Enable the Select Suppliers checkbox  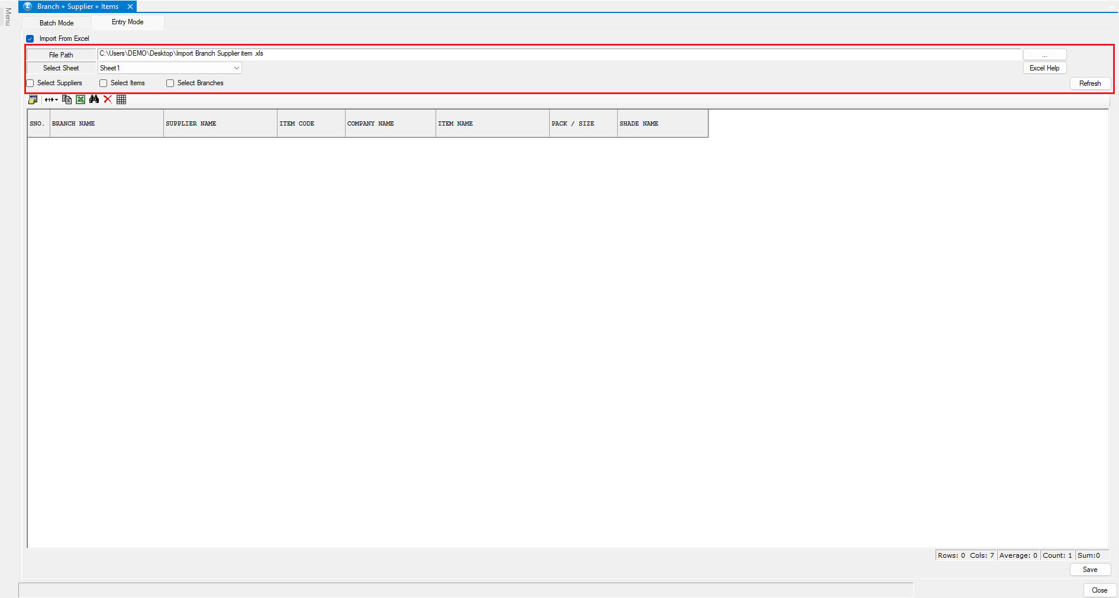(30, 83)
